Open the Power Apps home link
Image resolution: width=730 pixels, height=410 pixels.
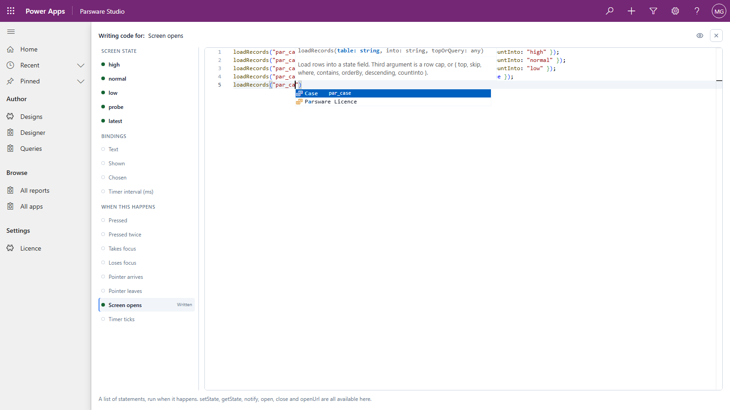45,11
